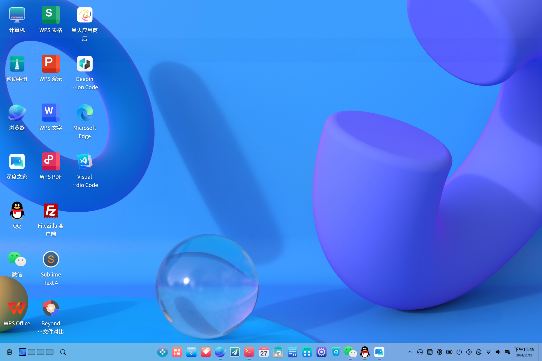Open the trash bin in dock
This screenshot has width=542, height=361.
336,352
